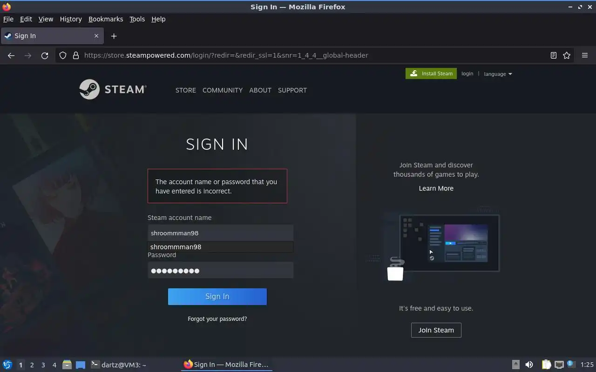Open the clipboard manager tray icon
This screenshot has width=596, height=372.
(x=546, y=365)
